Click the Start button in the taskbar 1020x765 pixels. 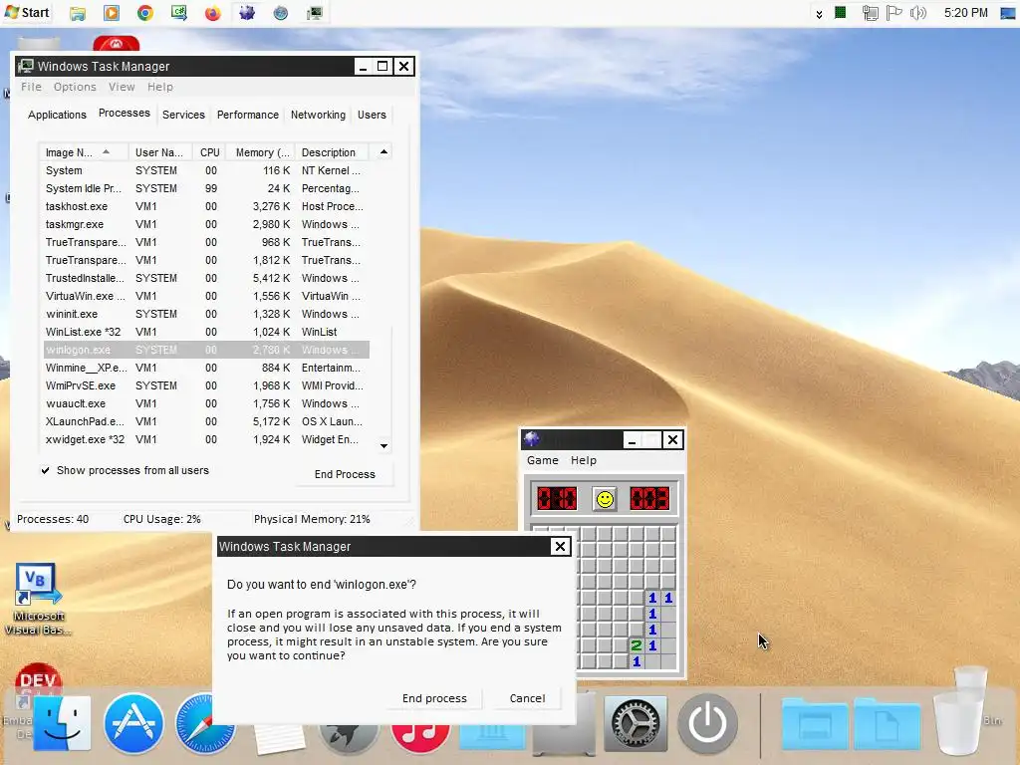click(27, 12)
